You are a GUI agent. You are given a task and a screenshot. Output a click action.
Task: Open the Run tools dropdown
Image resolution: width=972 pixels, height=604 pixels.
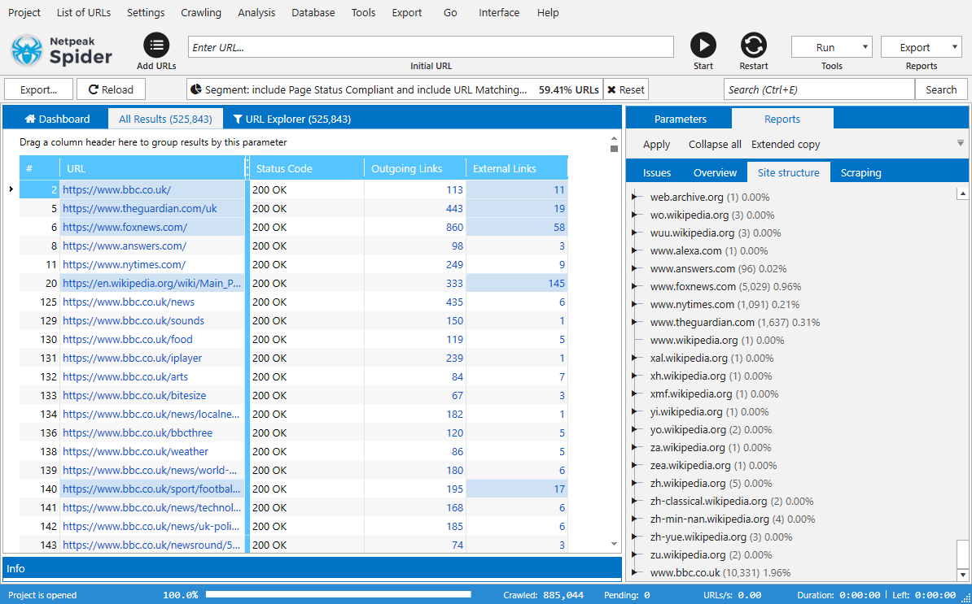tap(831, 47)
